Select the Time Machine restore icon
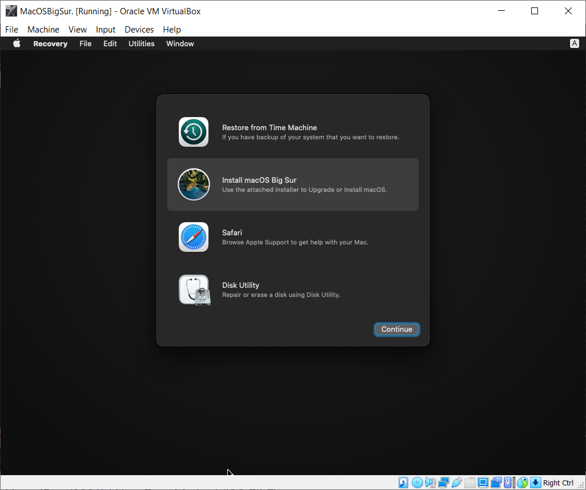The width and height of the screenshot is (586, 490). click(x=194, y=132)
